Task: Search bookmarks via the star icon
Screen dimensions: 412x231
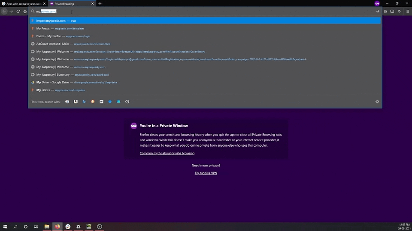Action: click(x=110, y=102)
